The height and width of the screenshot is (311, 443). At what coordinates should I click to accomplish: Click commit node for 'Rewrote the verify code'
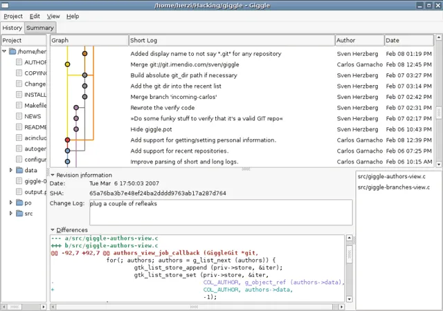(76, 108)
